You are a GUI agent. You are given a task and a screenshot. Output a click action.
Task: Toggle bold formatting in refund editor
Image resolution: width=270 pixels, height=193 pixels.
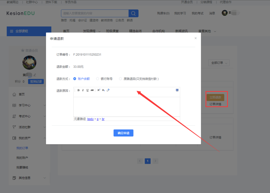[x=79, y=90]
